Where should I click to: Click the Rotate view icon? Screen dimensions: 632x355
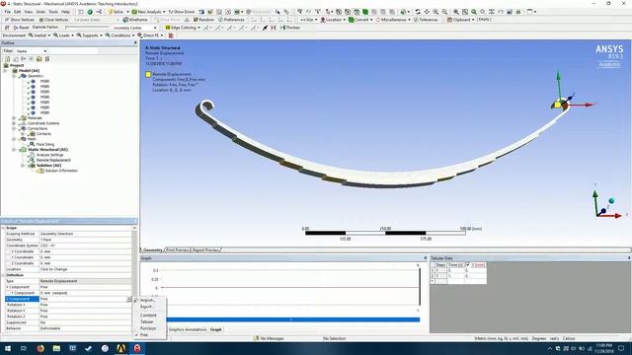pyautogui.click(x=418, y=12)
